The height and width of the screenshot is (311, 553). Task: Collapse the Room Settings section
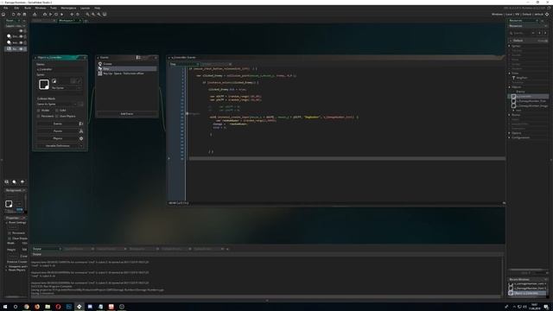(6, 223)
